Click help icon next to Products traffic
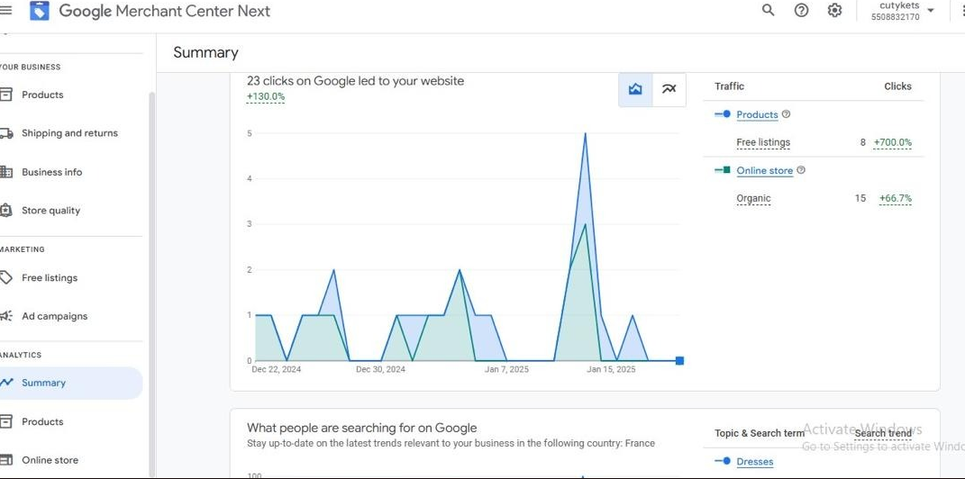The height and width of the screenshot is (479, 965). 787,114
